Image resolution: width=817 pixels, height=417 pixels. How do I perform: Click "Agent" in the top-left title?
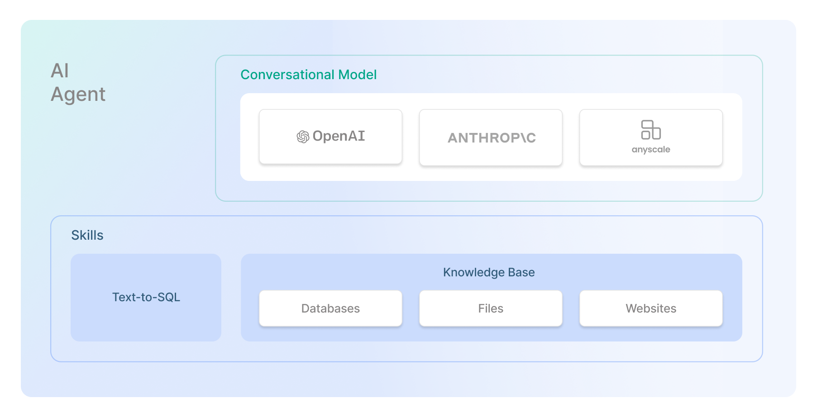[x=78, y=95]
